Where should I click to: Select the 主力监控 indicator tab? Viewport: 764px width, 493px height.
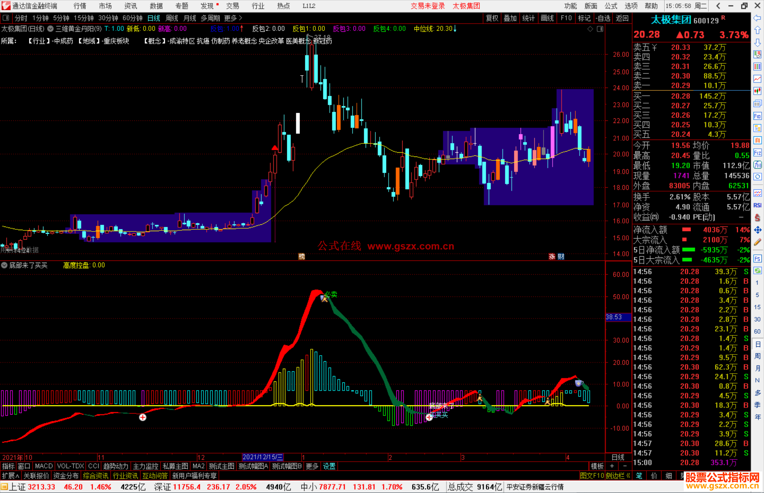tap(145, 466)
